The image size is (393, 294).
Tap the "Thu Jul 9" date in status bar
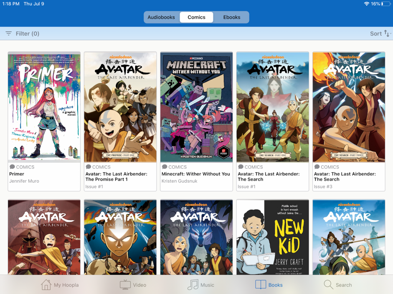point(34,4)
